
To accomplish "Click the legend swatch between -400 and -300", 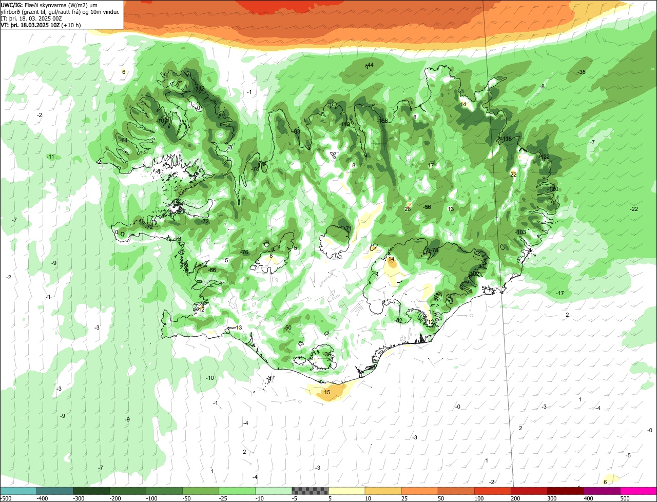I will click(x=55, y=491).
